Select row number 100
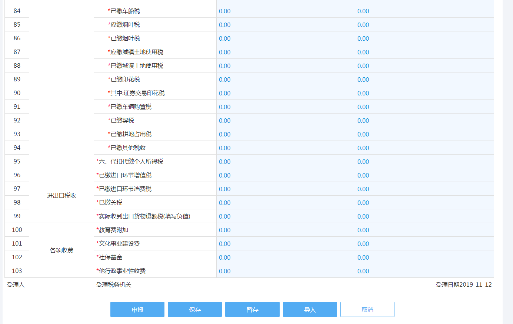 pos(17,230)
